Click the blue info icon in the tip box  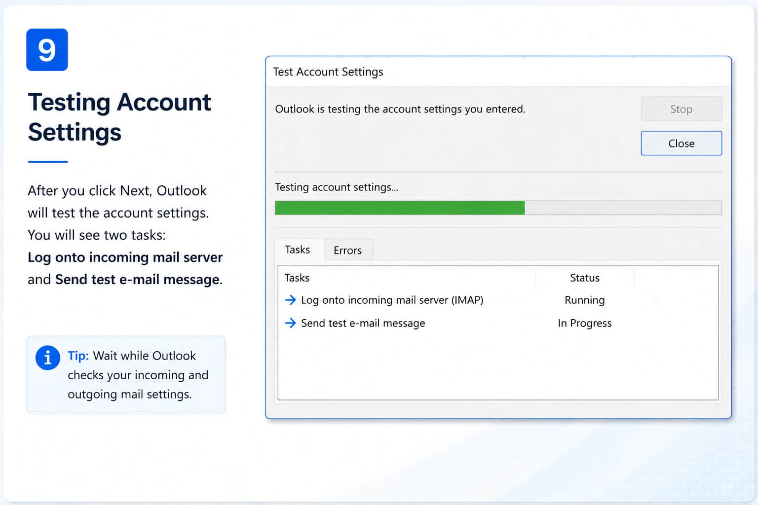click(x=48, y=358)
